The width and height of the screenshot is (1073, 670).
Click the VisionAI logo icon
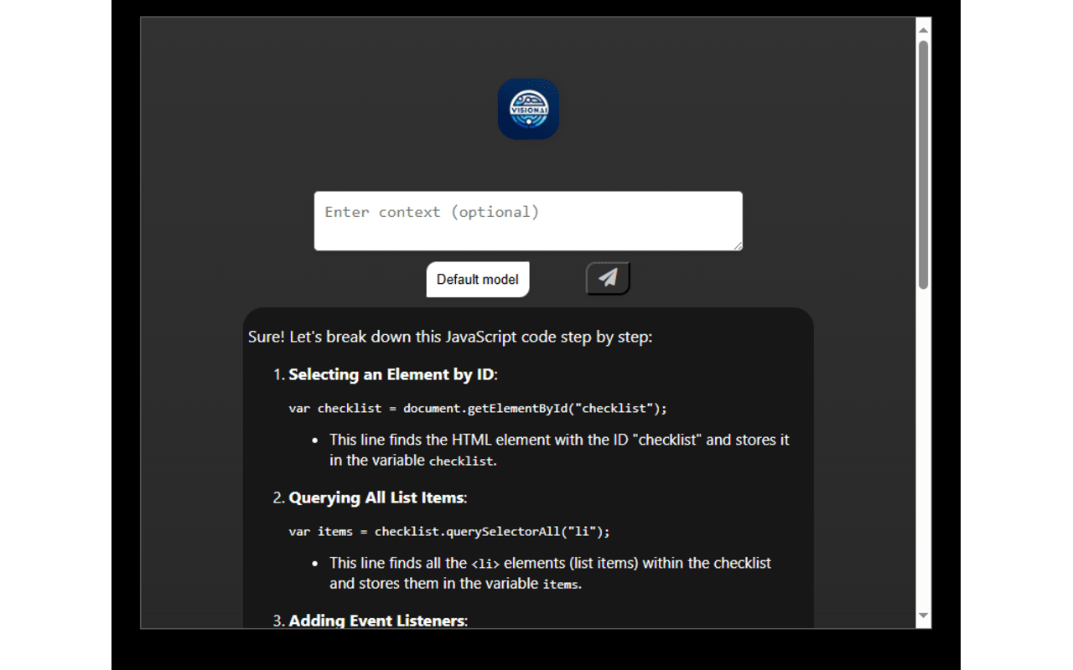528,109
